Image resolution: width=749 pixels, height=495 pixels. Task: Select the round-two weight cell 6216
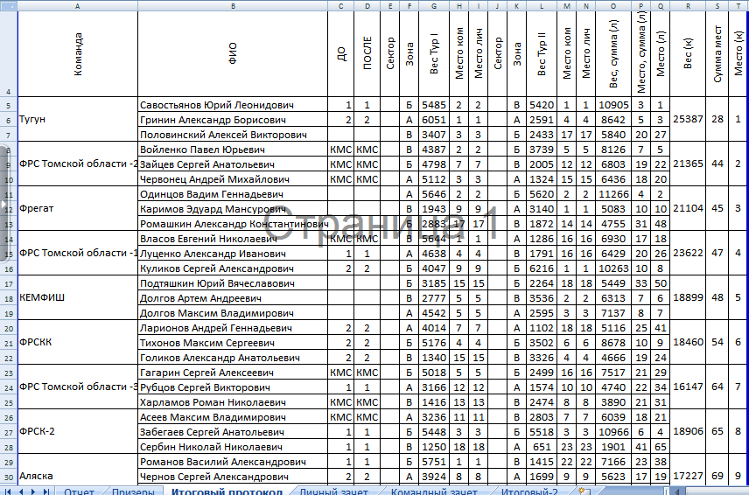(x=542, y=268)
